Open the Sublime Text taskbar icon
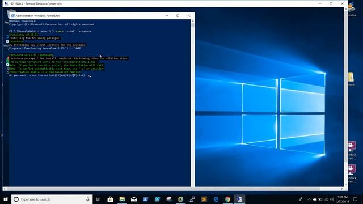Viewport: 363px width, 204px height. tap(204, 199)
